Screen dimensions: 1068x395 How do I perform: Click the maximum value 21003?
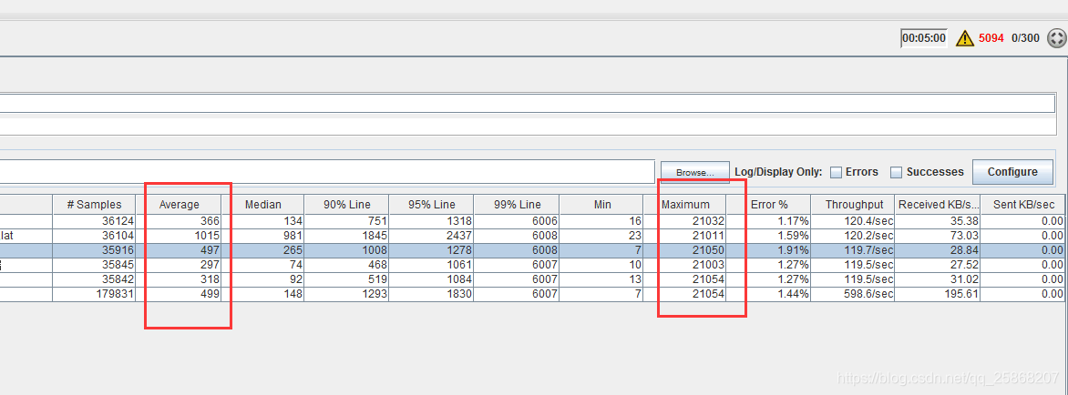pos(685,265)
